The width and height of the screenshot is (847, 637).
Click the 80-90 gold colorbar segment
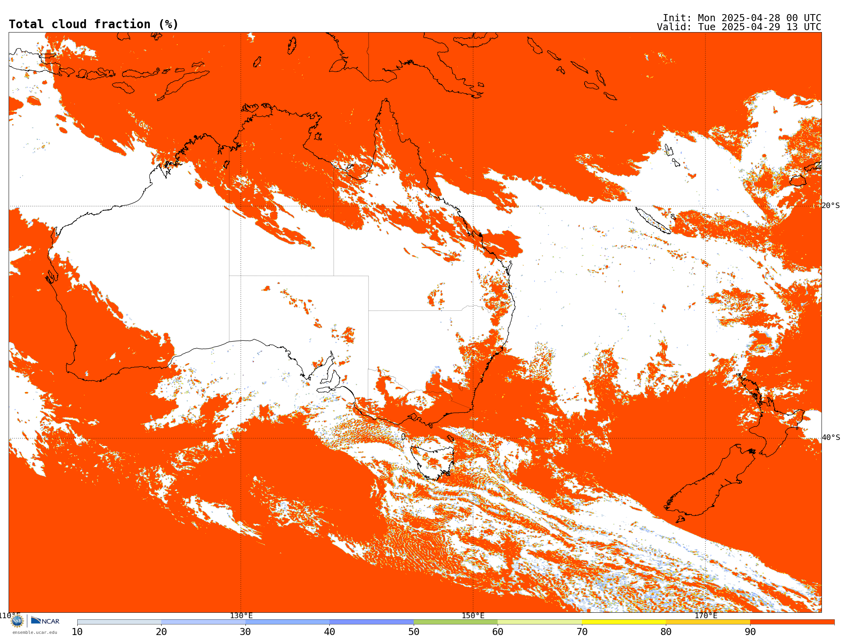pyautogui.click(x=708, y=622)
